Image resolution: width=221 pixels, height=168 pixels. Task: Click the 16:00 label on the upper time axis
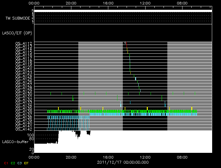click(108, 3)
